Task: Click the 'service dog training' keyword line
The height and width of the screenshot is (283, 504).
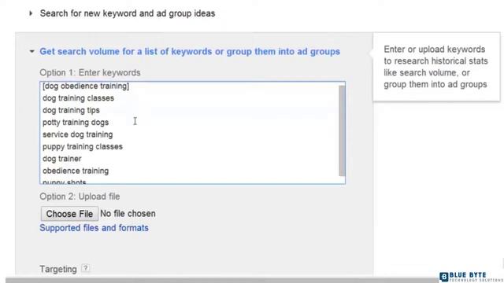Action: pos(77,134)
